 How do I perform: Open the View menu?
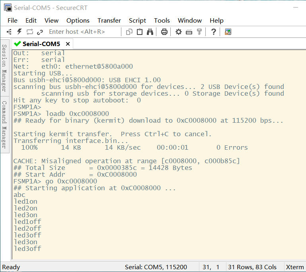tap(51, 20)
